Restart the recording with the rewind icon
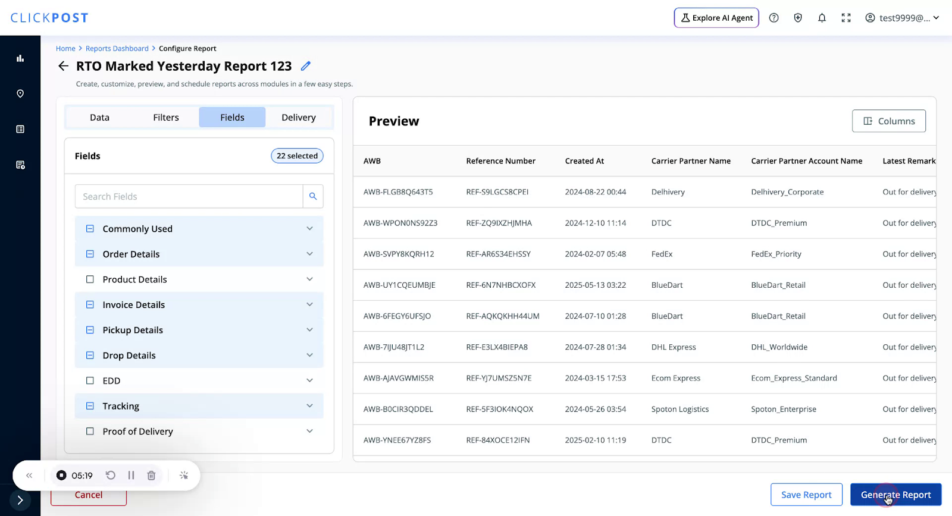952x516 pixels. point(111,476)
